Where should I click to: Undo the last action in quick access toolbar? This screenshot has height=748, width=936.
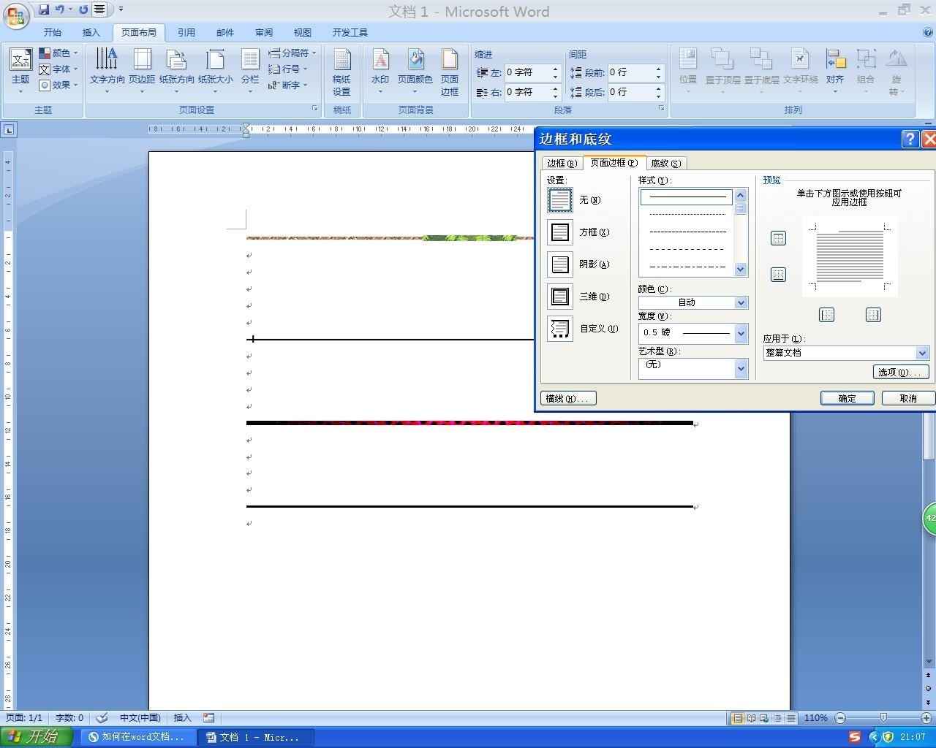59,9
